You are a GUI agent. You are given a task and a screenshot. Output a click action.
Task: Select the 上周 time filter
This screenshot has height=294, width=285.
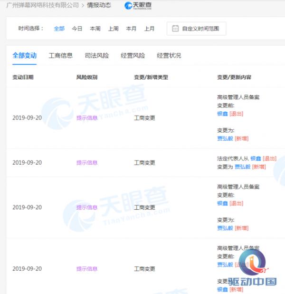coord(114,29)
